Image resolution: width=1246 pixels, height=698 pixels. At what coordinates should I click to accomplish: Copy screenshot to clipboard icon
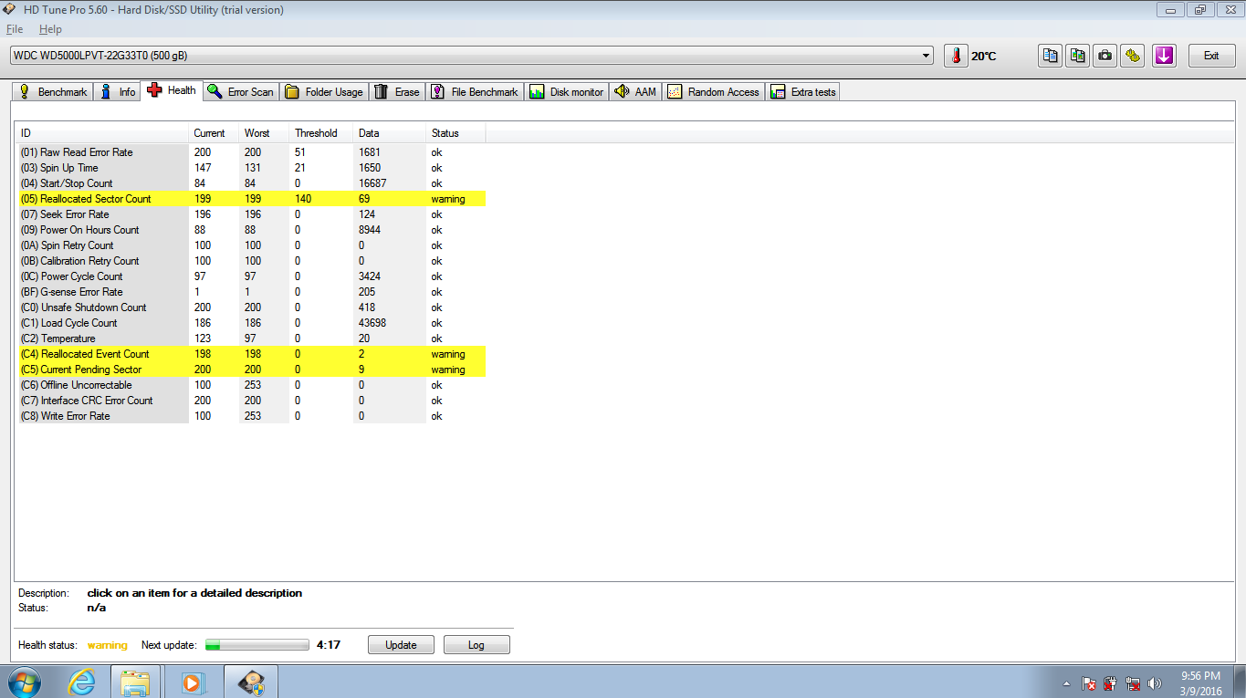(x=1078, y=56)
